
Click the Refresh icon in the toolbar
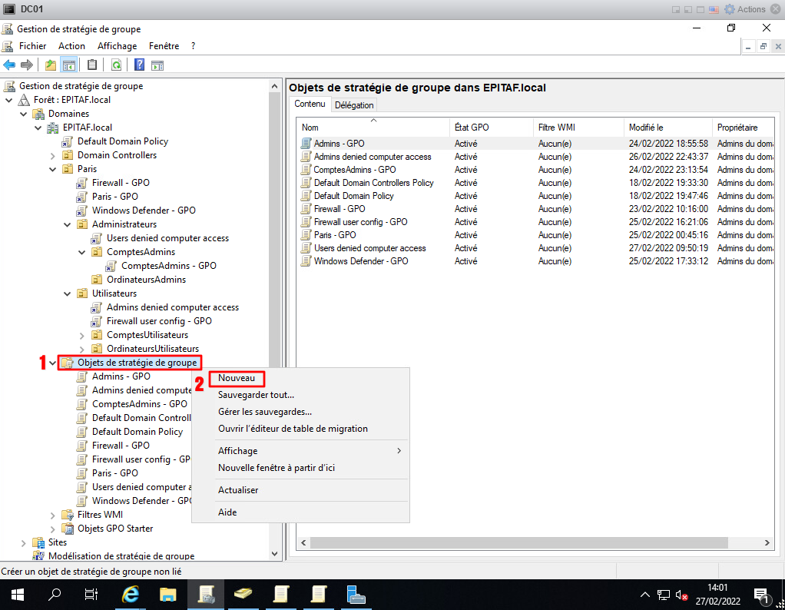[x=116, y=65]
